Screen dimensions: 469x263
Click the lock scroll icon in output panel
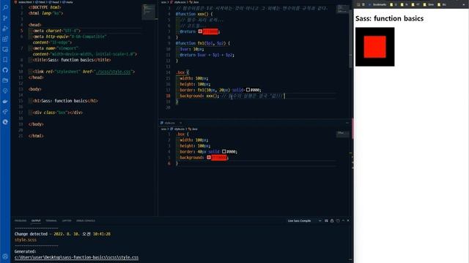(332, 221)
